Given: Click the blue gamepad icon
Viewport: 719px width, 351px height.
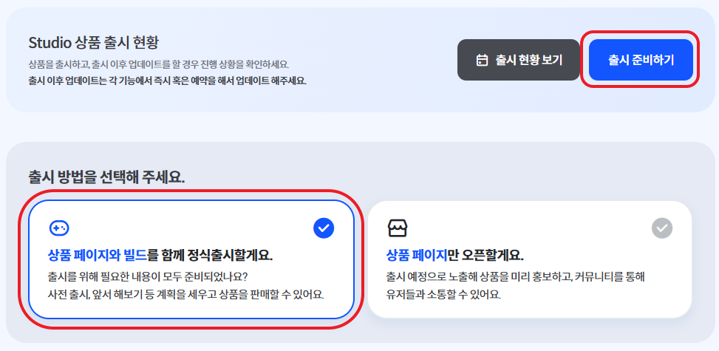Looking at the screenshot, I should 59,228.
